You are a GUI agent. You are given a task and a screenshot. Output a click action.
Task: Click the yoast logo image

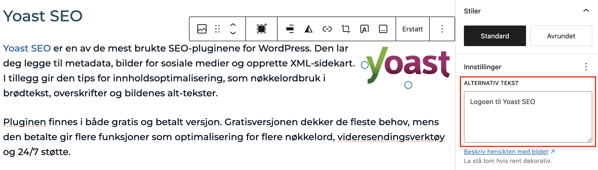tap(408, 65)
